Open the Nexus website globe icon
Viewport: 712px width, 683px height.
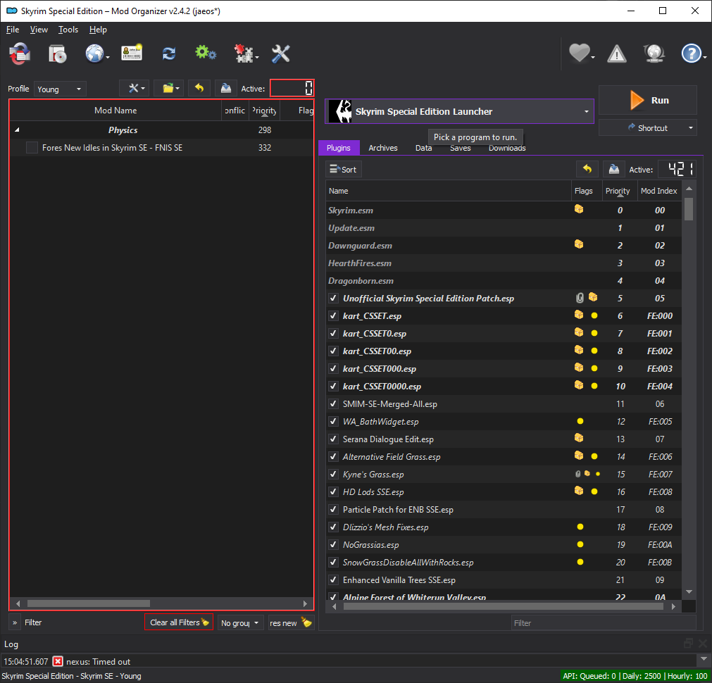(94, 54)
